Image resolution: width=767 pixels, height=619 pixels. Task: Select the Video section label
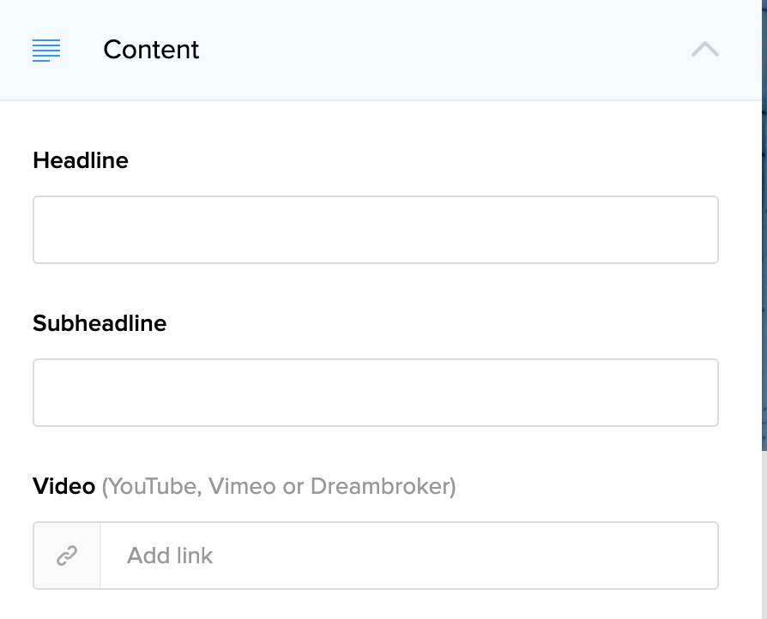point(63,486)
